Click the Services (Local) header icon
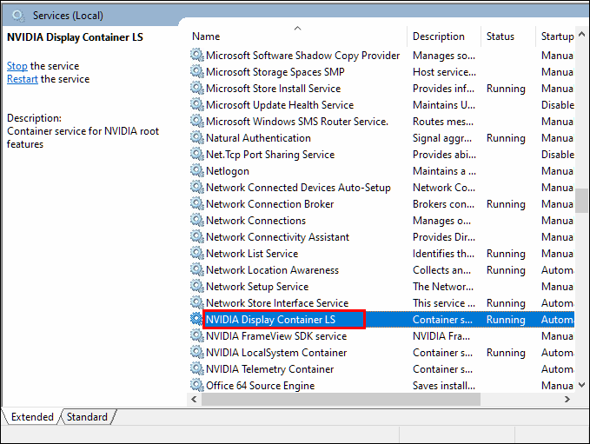 (19, 15)
